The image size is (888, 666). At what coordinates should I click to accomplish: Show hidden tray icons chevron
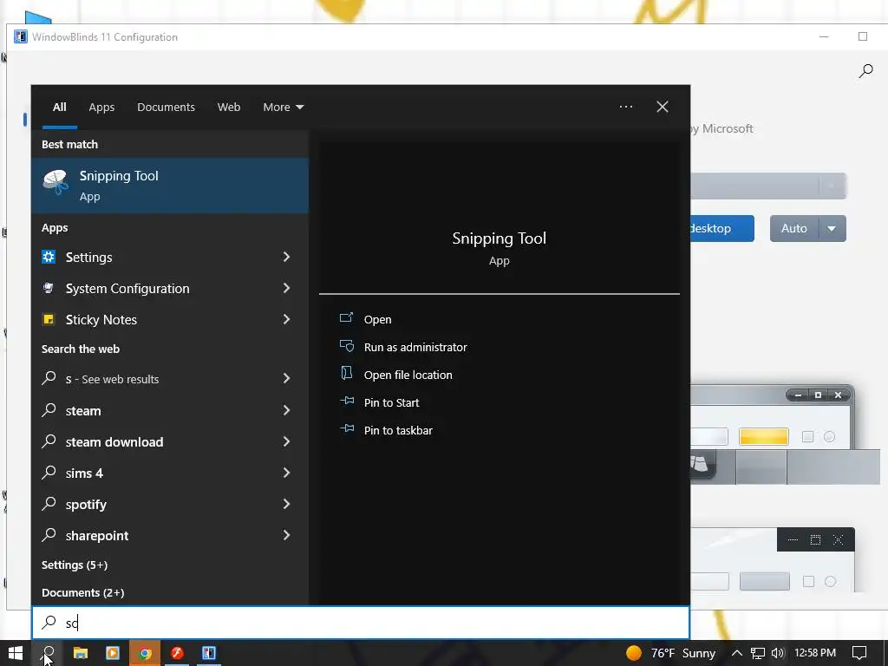pyautogui.click(x=737, y=653)
